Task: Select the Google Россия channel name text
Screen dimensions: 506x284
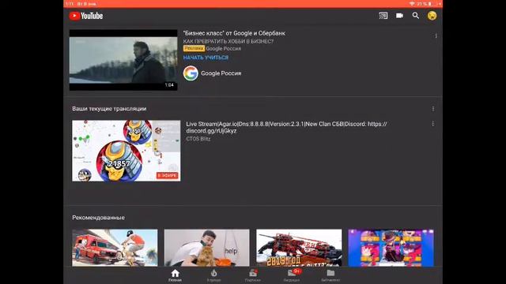Action: (x=221, y=73)
